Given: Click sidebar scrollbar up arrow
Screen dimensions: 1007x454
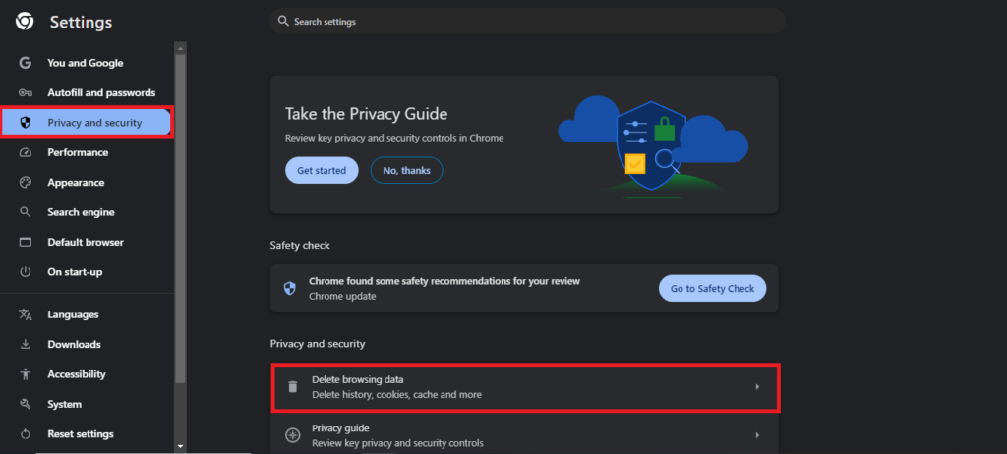Looking at the screenshot, I should (181, 49).
